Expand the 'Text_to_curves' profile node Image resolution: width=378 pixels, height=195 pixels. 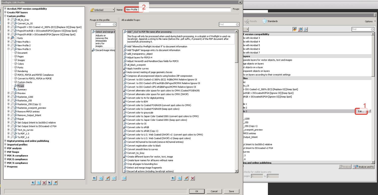pos(9,130)
